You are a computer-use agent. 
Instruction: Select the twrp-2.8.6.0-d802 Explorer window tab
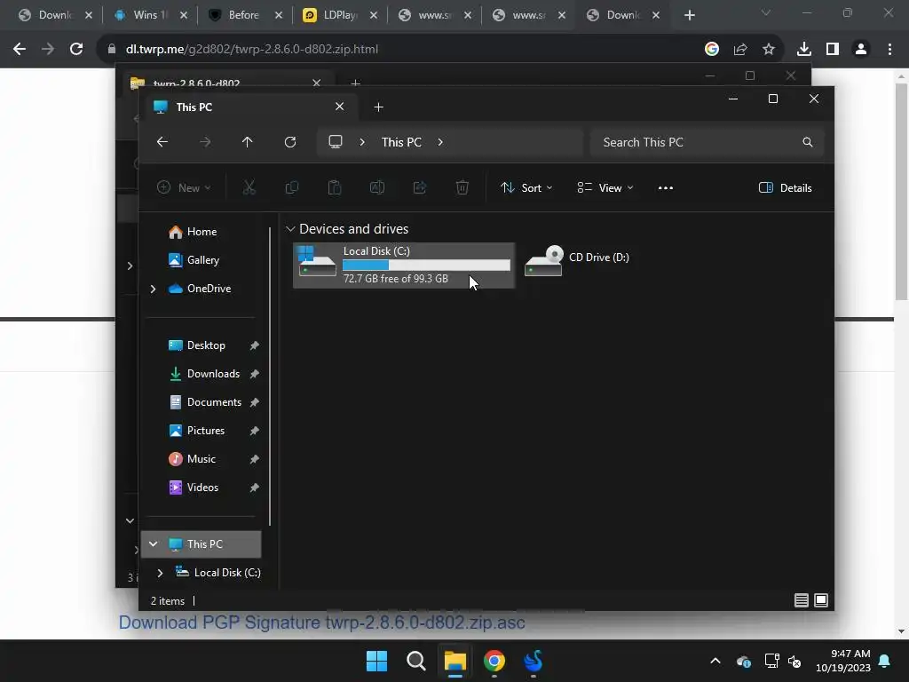pyautogui.click(x=225, y=83)
